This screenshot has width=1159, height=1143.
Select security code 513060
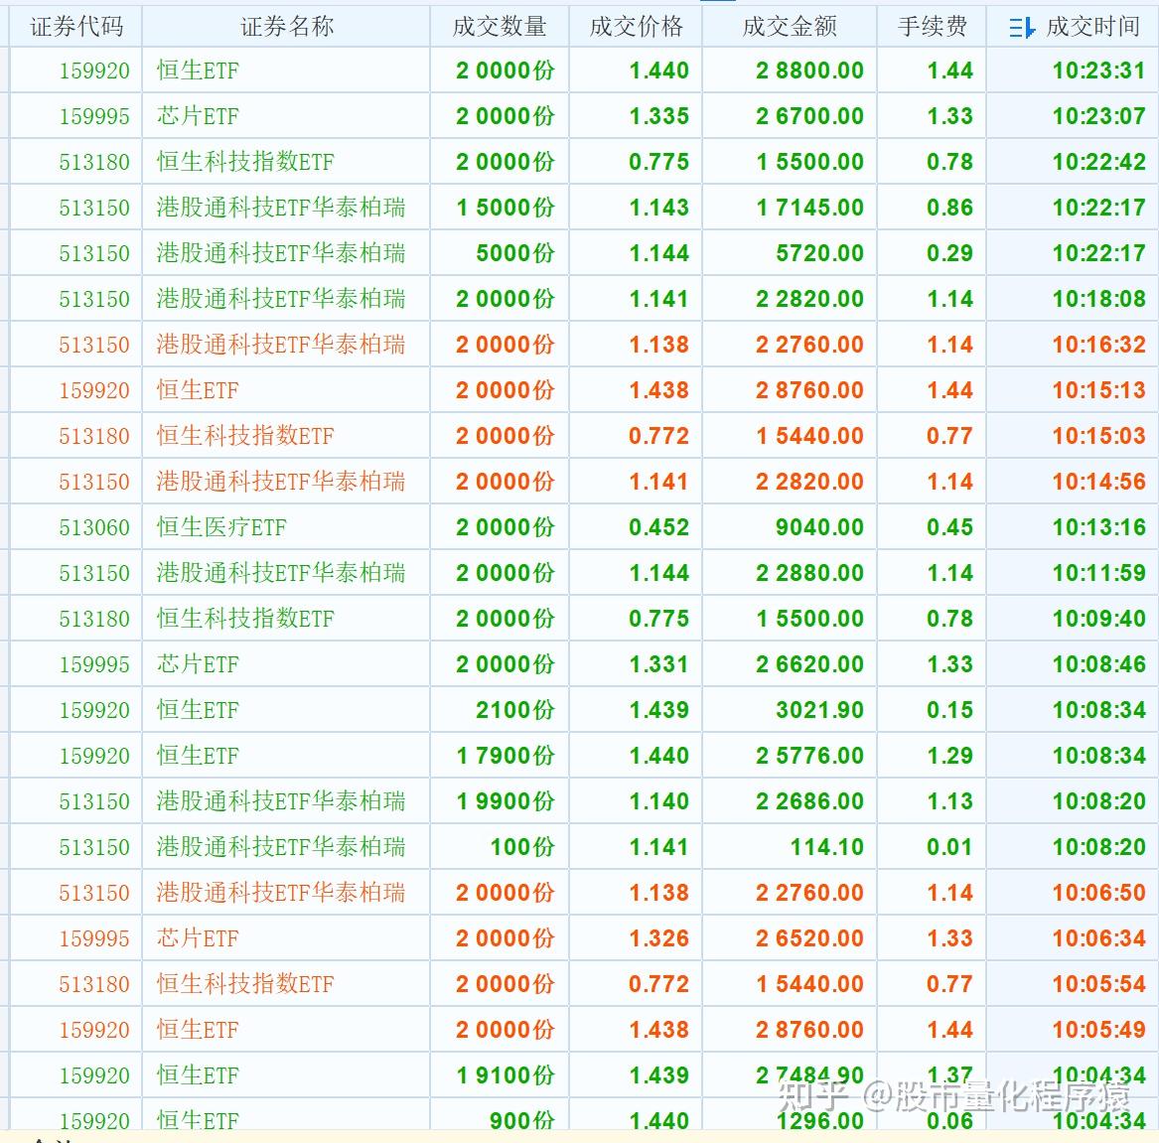pos(94,527)
